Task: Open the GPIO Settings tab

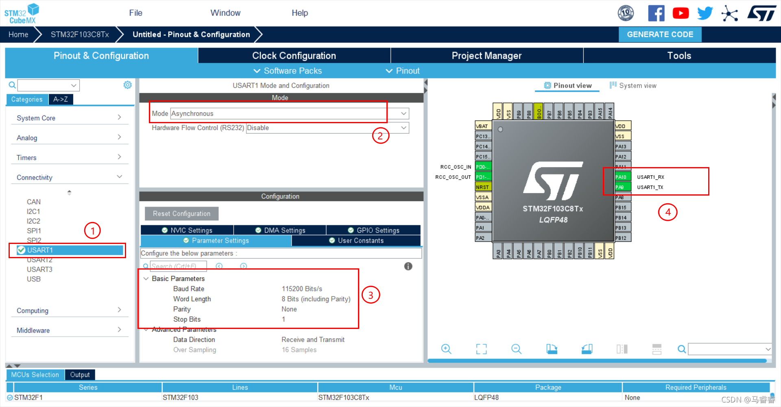Action: pyautogui.click(x=373, y=230)
